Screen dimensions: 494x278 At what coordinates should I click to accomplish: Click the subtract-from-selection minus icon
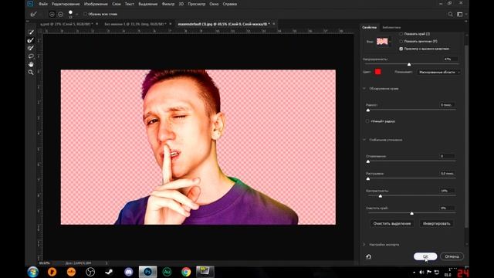[60, 14]
